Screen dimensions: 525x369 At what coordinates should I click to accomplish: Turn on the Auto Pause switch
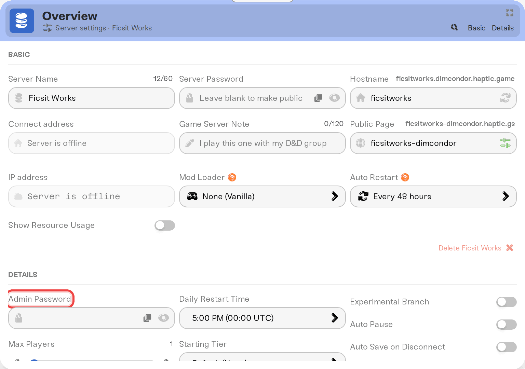tap(507, 325)
